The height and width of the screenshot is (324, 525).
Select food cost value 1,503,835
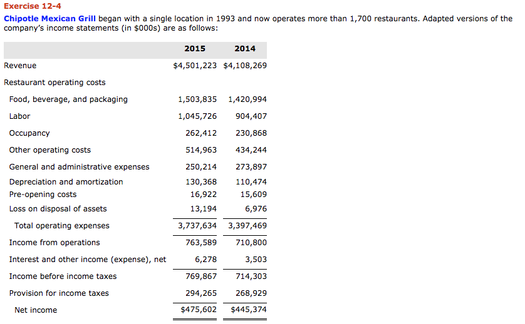pyautogui.click(x=197, y=99)
